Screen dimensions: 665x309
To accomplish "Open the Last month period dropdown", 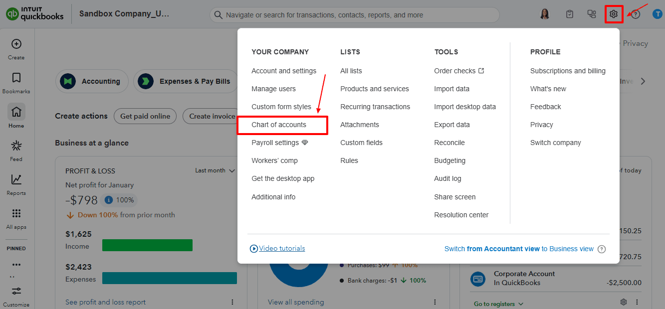I will pyautogui.click(x=215, y=170).
